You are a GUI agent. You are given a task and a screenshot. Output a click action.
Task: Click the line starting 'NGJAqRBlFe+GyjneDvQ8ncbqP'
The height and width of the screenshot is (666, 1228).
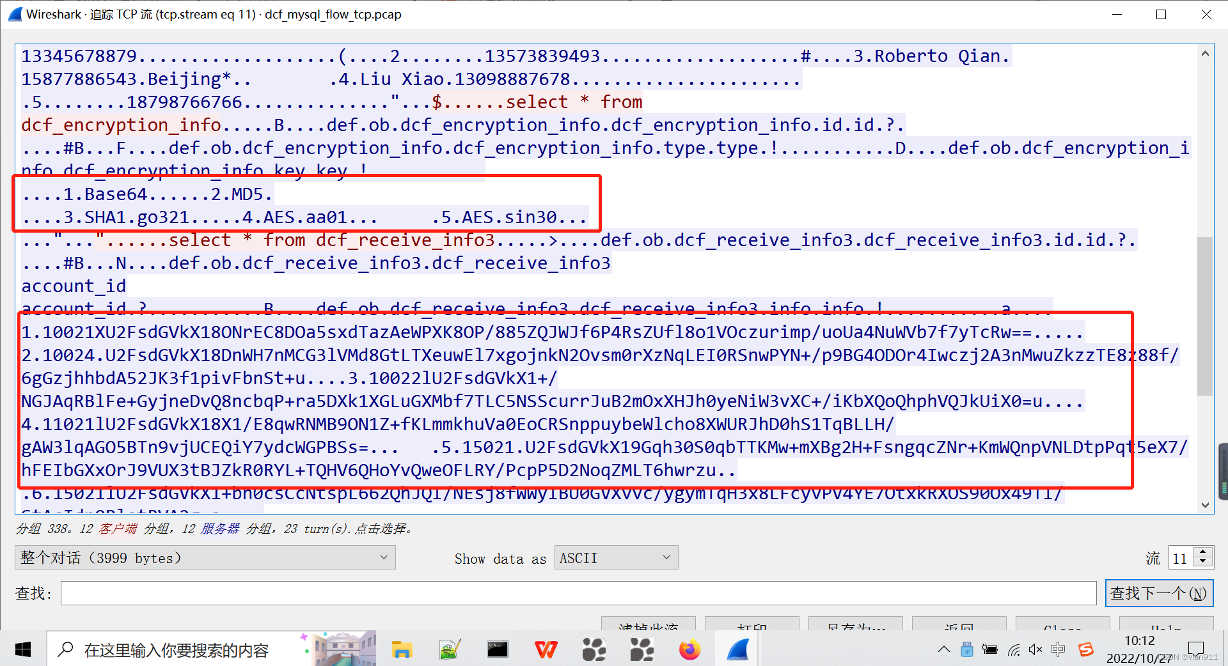(553, 401)
